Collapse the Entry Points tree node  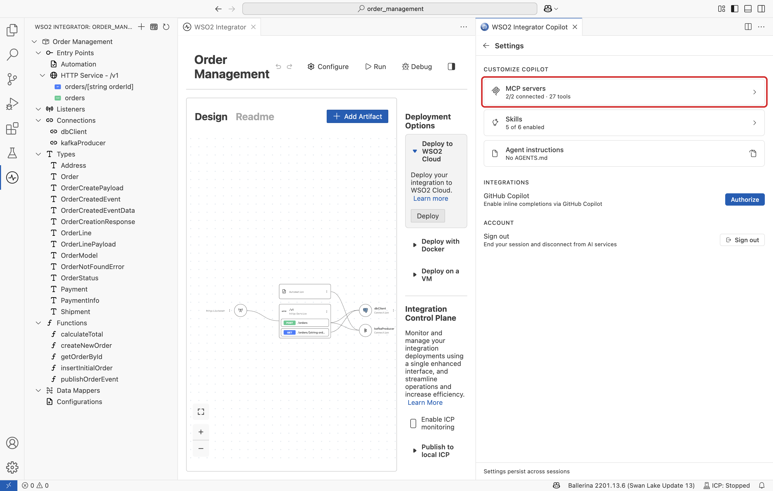pyautogui.click(x=39, y=53)
